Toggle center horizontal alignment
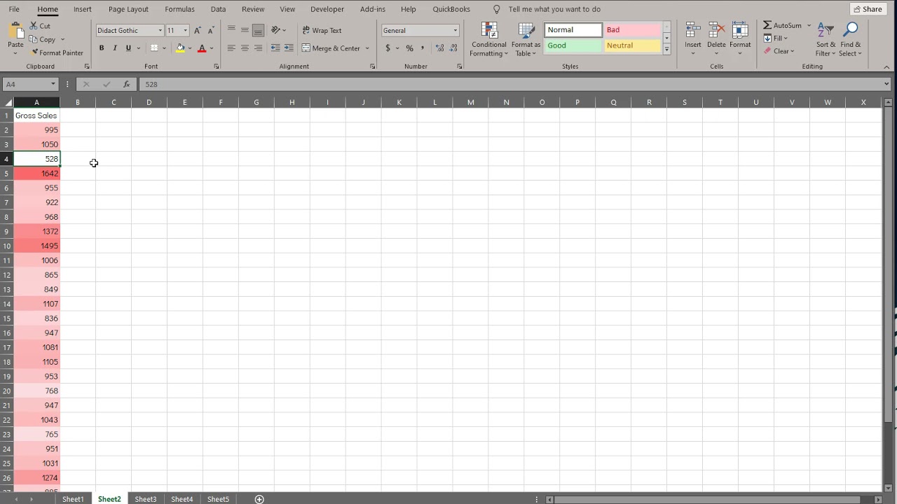The image size is (897, 504). 245,48
